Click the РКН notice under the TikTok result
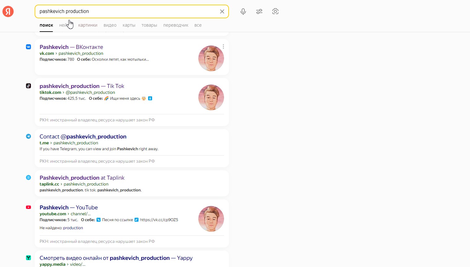Image resolution: width=470 pixels, height=267 pixels. coord(97,120)
